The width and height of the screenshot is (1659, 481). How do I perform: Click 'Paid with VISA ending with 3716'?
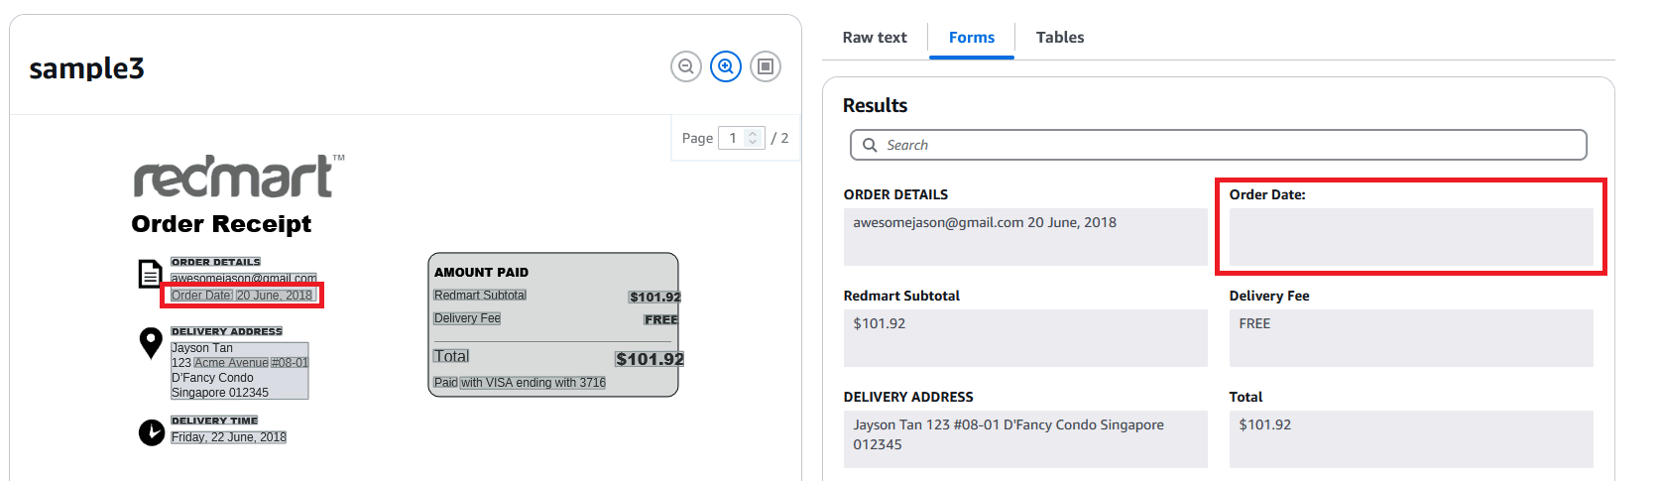tap(520, 383)
